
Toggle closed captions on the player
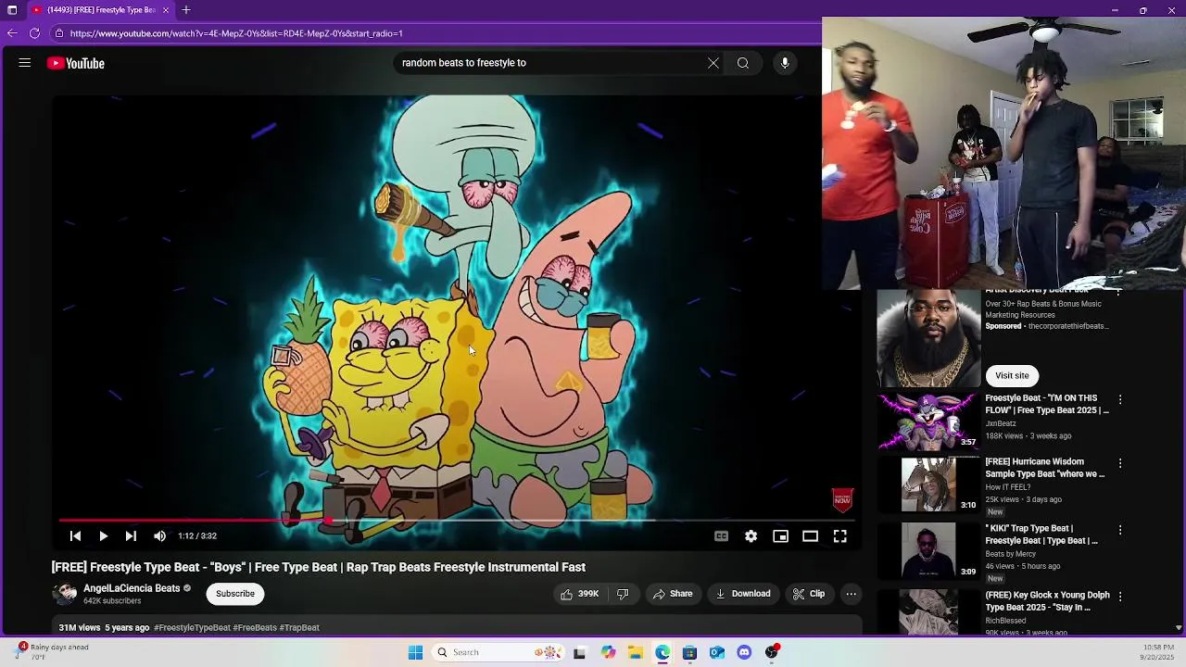tap(721, 535)
